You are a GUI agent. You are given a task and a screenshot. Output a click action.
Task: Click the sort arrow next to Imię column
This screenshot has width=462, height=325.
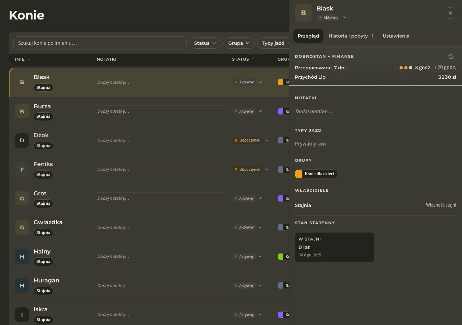29,60
